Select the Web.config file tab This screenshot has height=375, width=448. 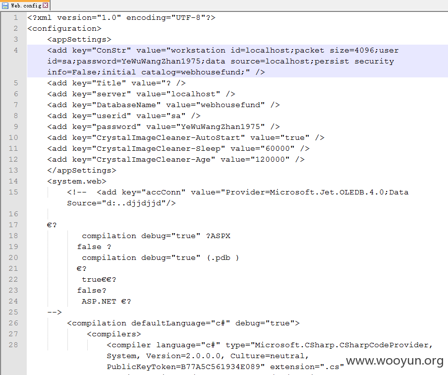pos(25,5)
